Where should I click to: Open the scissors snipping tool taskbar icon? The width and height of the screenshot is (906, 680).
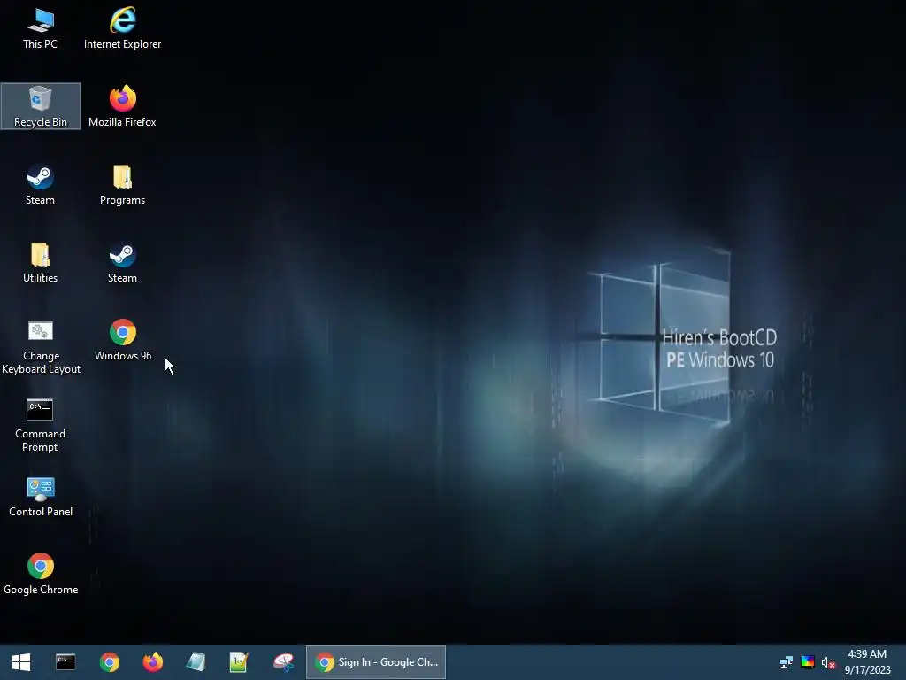[x=283, y=662]
